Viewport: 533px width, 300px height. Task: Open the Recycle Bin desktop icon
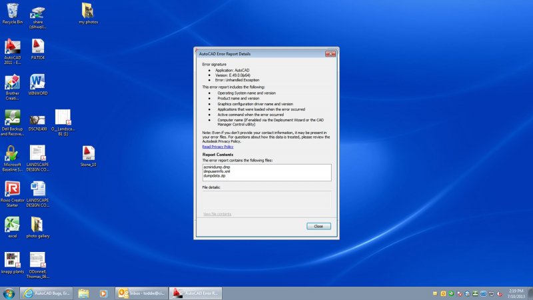[x=13, y=13]
